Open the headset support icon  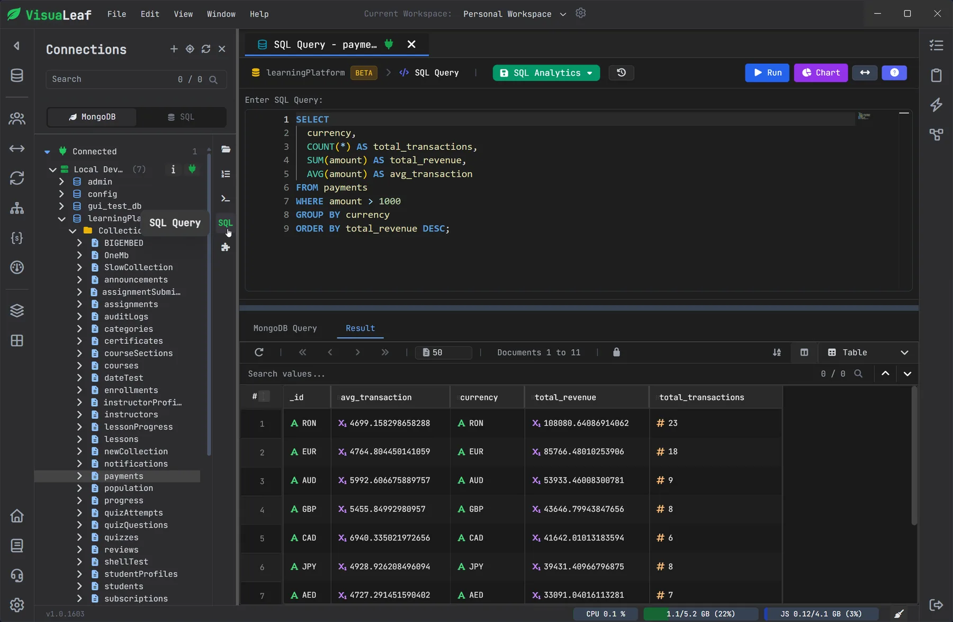[17, 575]
